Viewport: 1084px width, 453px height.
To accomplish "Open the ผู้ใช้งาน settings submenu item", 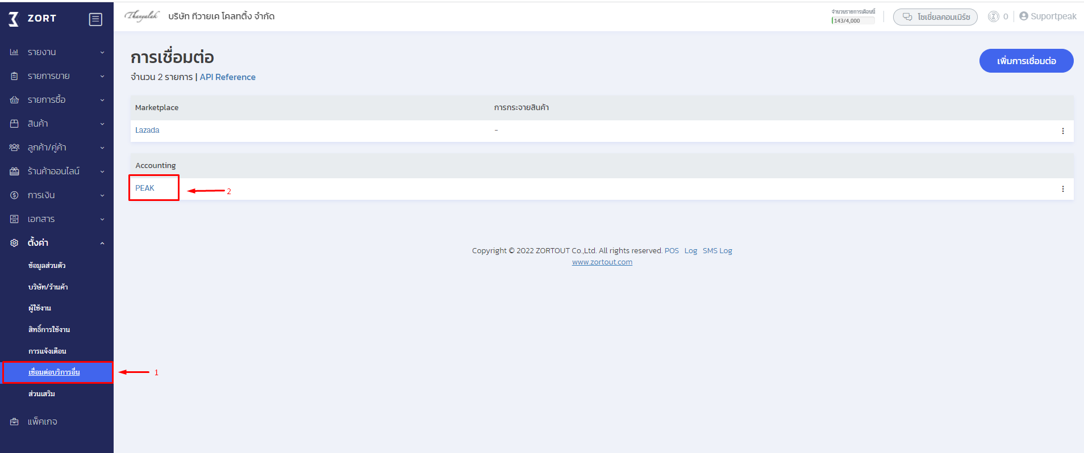I will [40, 308].
